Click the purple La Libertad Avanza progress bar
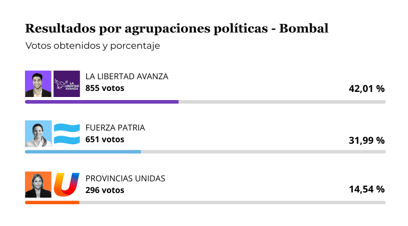408x226 pixels. pyautogui.click(x=102, y=102)
